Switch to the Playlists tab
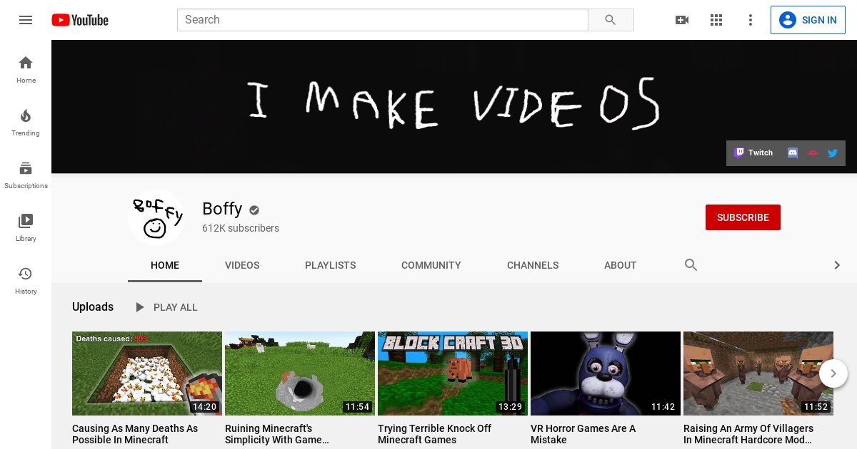The height and width of the screenshot is (449, 857). [x=330, y=265]
